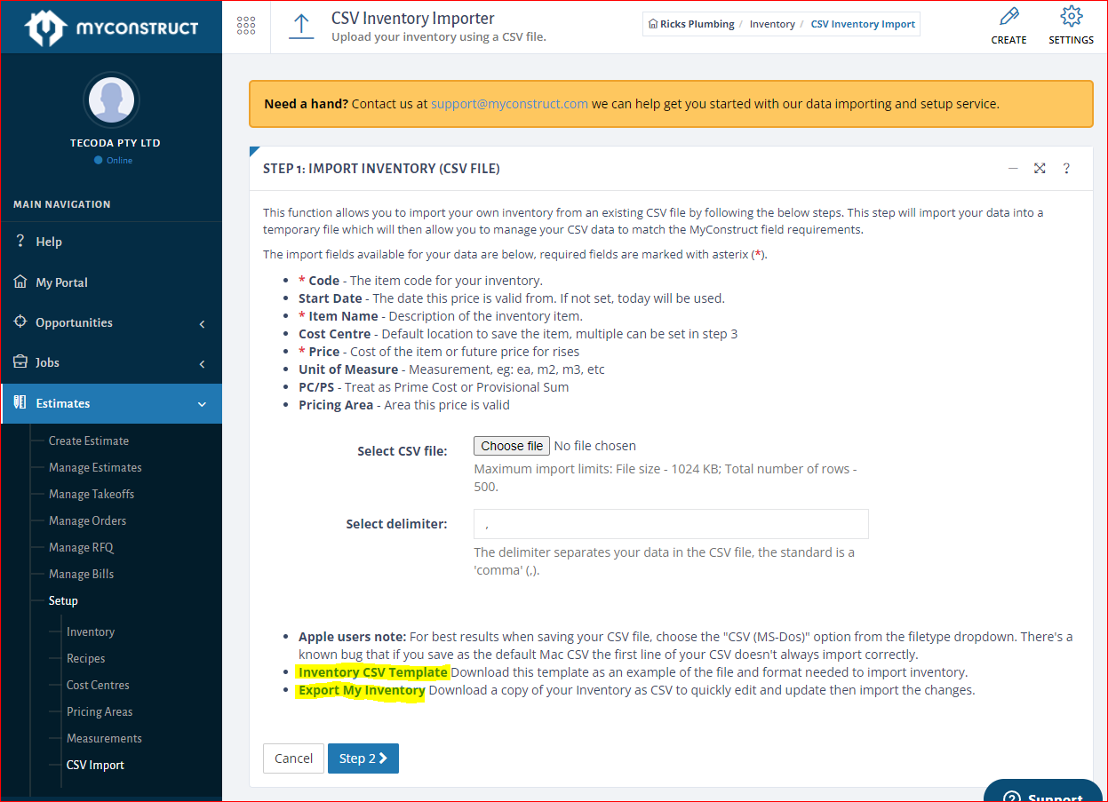The image size is (1108, 802).
Task: Click CSV Inventory Import breadcrumb
Action: click(863, 24)
